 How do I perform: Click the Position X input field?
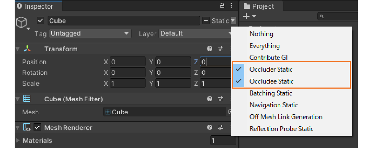128,62
